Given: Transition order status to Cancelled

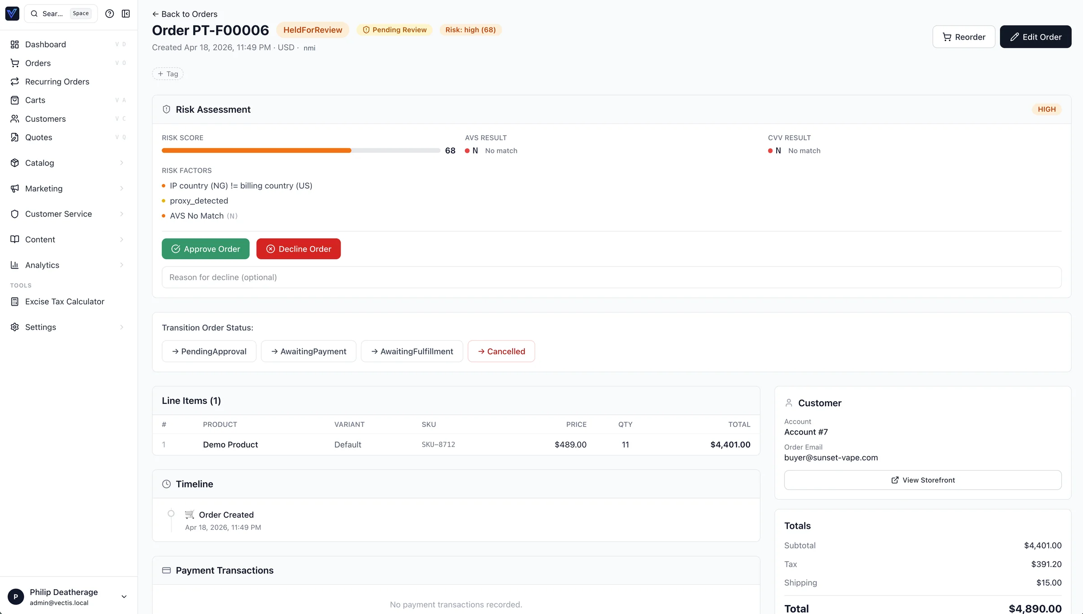Looking at the screenshot, I should (x=501, y=351).
